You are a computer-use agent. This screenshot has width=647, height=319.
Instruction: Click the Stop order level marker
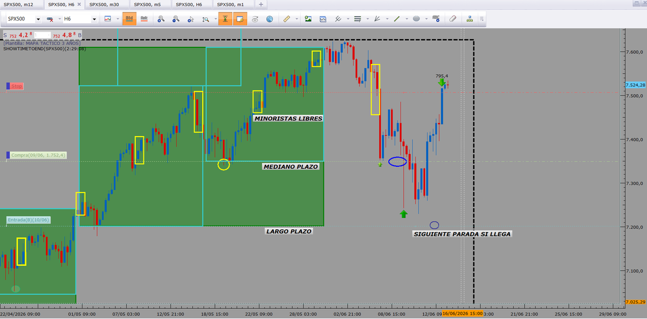point(15,86)
